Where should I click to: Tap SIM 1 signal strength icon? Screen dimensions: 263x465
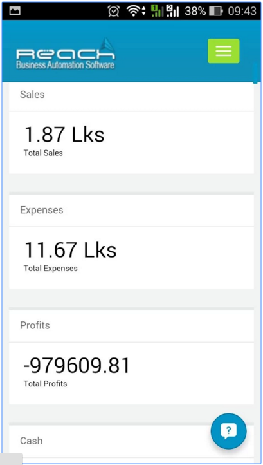click(157, 11)
